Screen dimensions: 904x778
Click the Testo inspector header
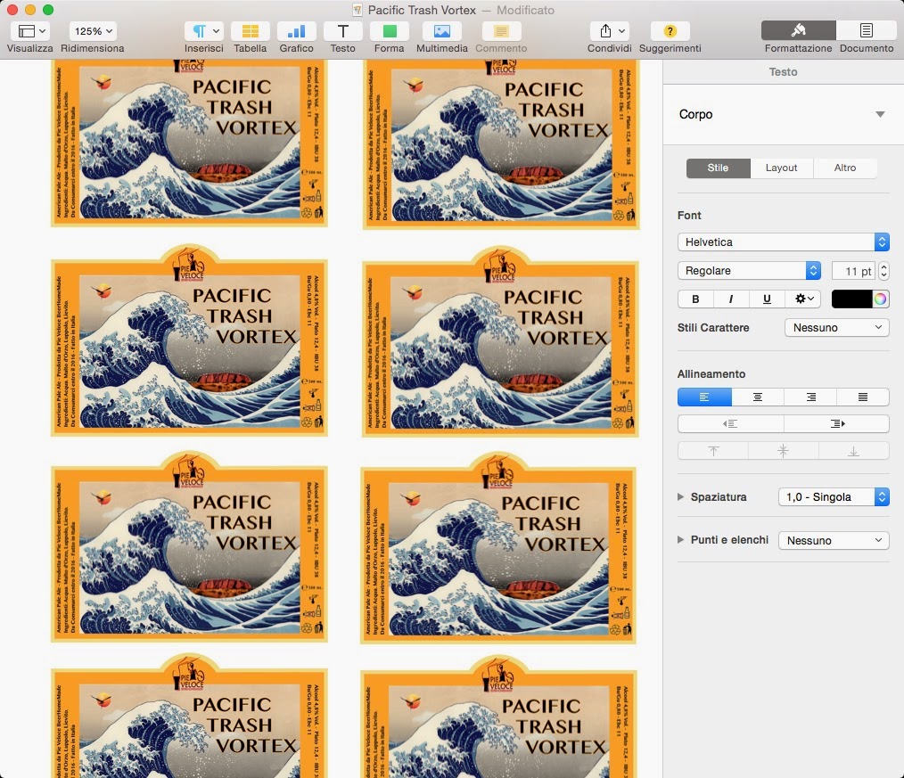783,72
